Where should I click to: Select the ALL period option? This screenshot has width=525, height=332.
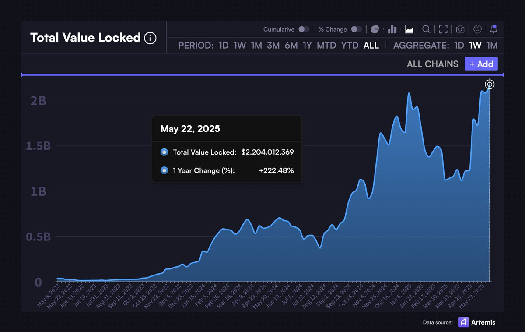pos(371,46)
